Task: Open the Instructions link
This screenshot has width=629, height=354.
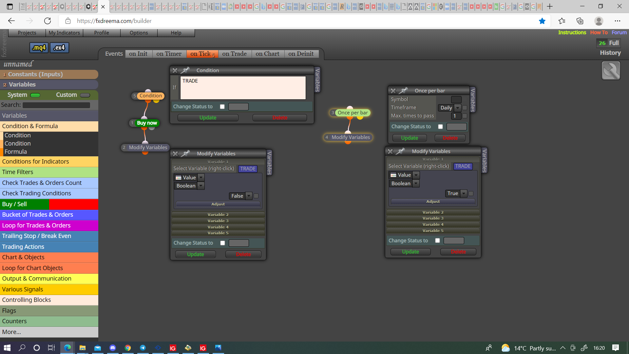Action: [x=572, y=32]
